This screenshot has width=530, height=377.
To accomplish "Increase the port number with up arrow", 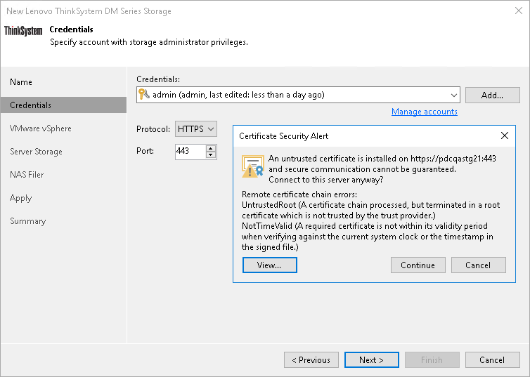I will point(211,148).
